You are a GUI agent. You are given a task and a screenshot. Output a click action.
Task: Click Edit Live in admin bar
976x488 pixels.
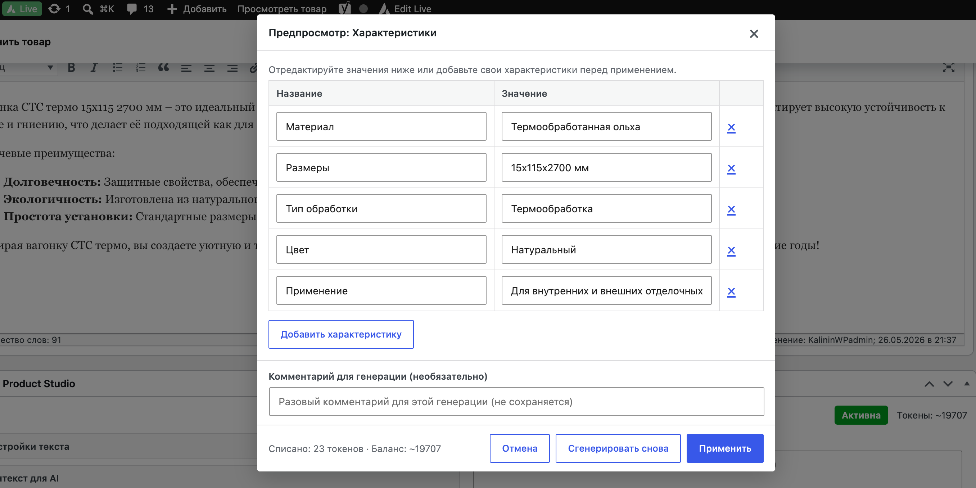pos(405,9)
